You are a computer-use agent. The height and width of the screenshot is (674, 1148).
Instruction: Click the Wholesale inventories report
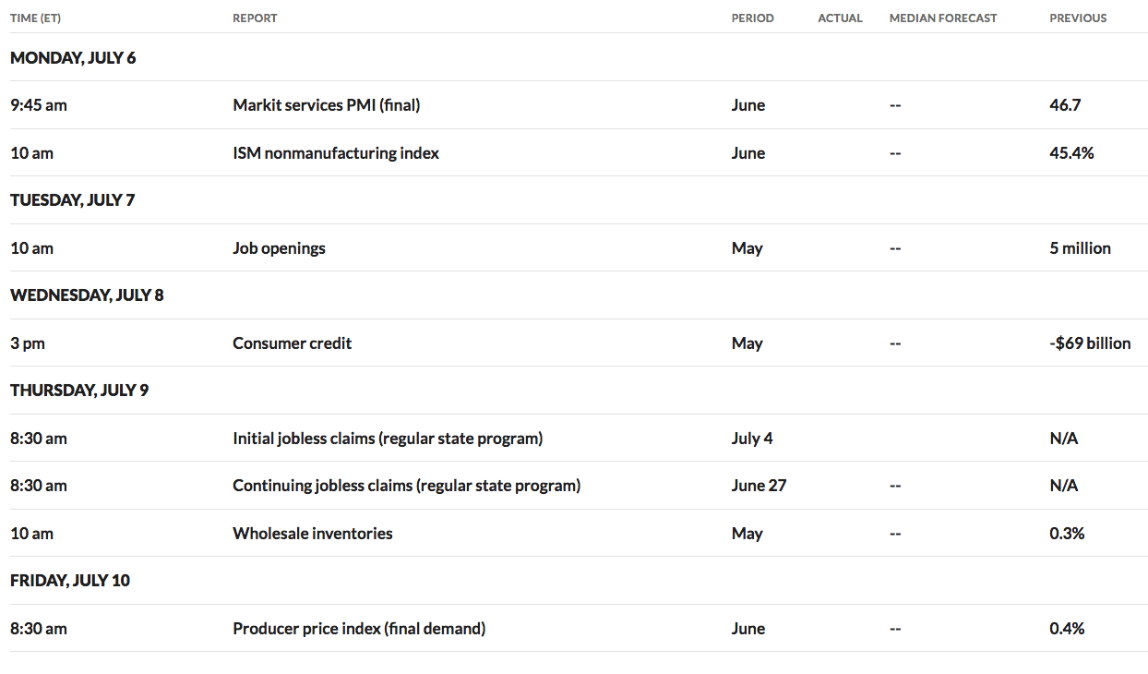point(312,534)
